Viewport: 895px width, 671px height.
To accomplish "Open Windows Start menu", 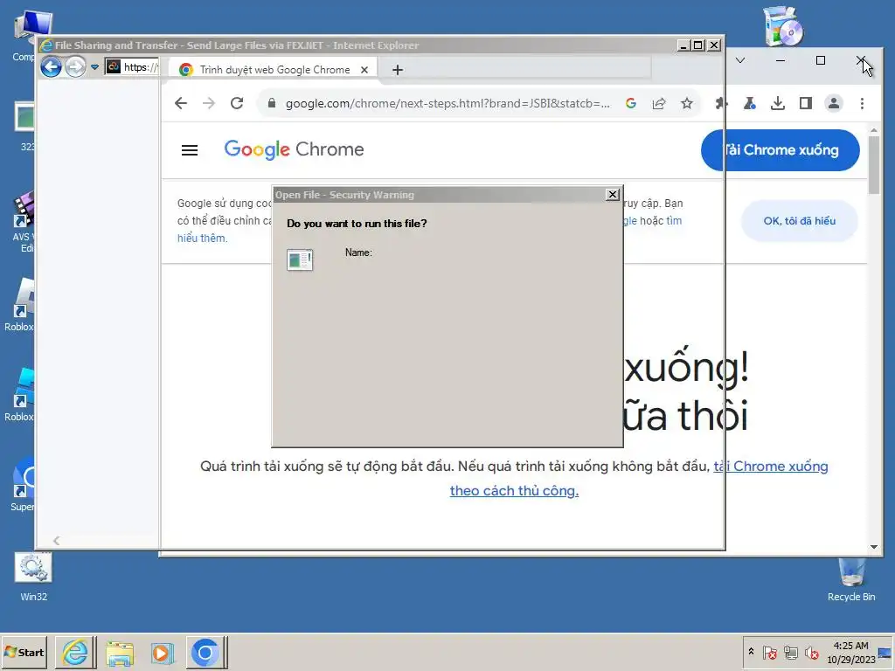I will tap(24, 652).
